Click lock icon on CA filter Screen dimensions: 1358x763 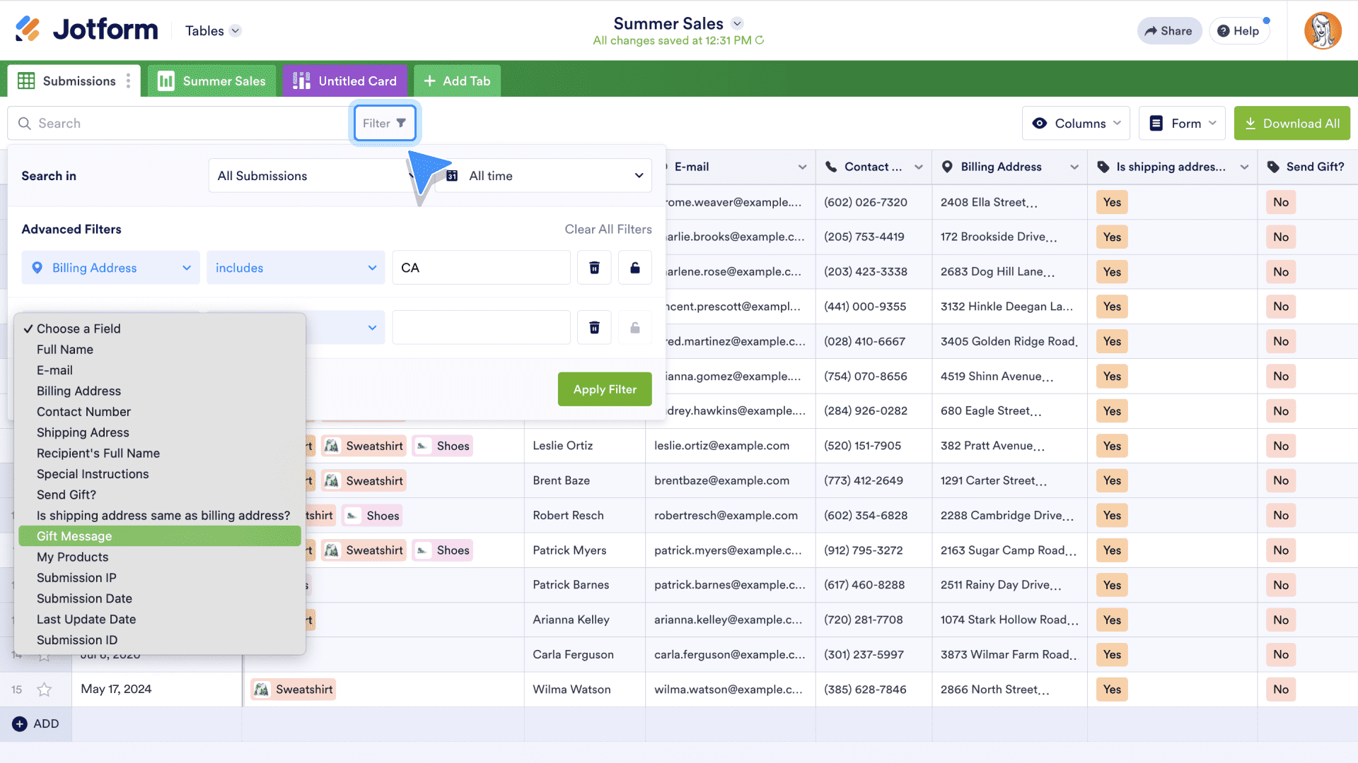[634, 268]
